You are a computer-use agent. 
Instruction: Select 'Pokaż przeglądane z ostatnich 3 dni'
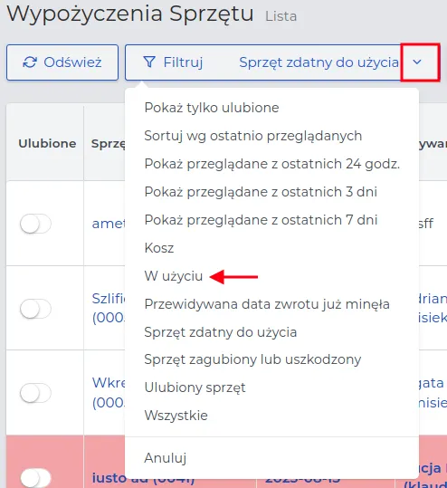click(261, 192)
